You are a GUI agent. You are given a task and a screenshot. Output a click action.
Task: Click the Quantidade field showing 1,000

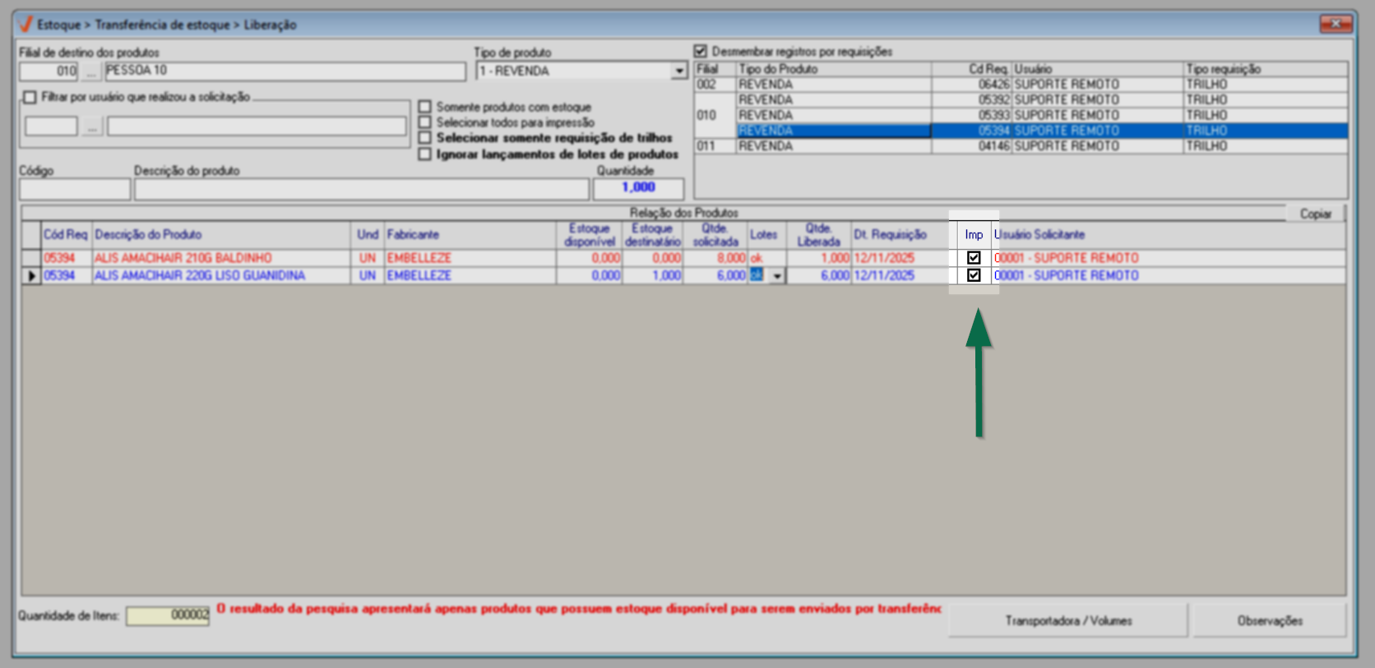[x=639, y=189]
